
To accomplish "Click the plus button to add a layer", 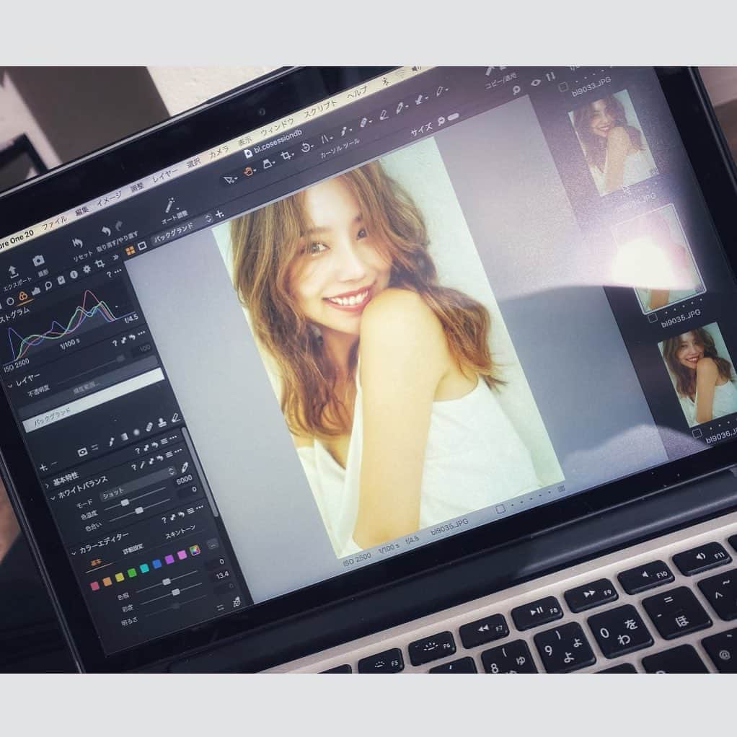I will 43,467.
